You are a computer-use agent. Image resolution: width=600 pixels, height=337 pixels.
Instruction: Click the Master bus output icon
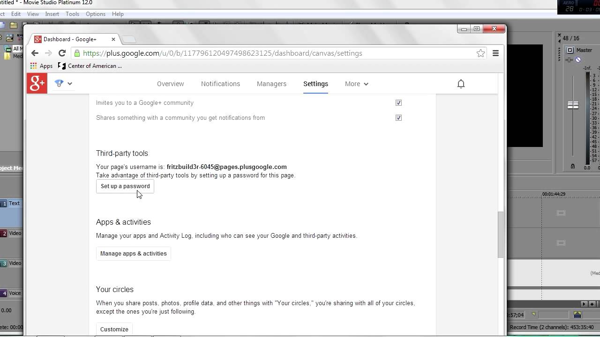tap(570, 50)
